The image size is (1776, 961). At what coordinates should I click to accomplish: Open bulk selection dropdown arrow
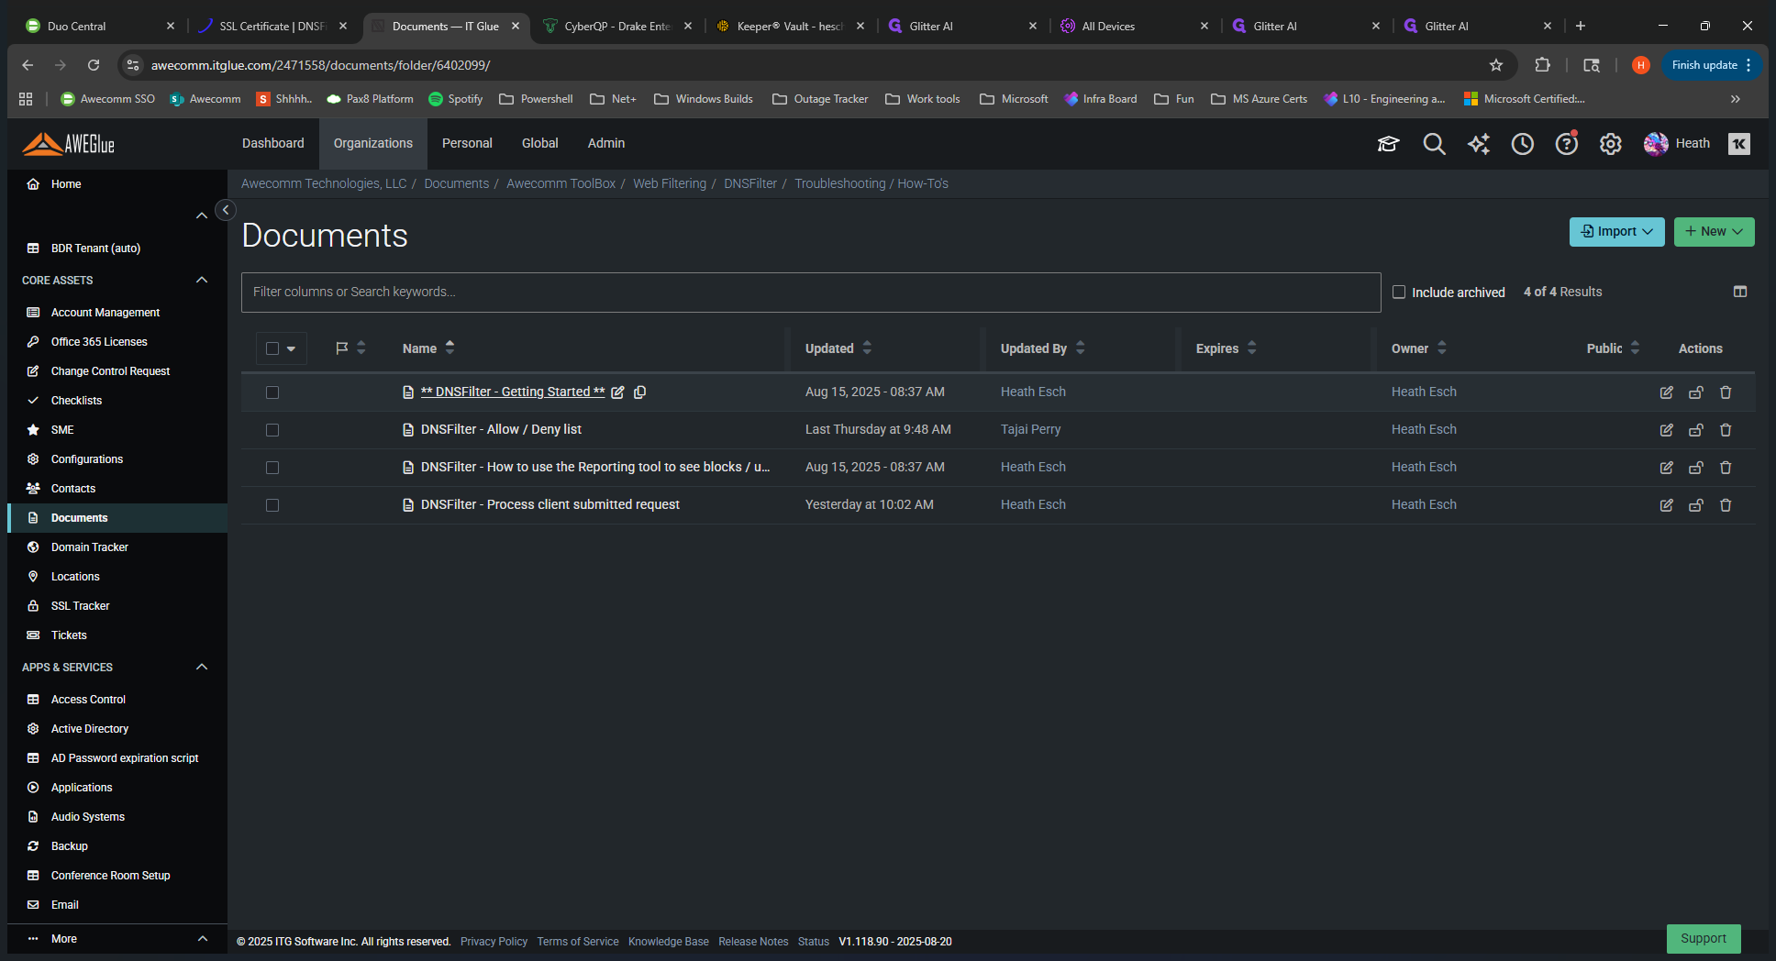(x=292, y=348)
